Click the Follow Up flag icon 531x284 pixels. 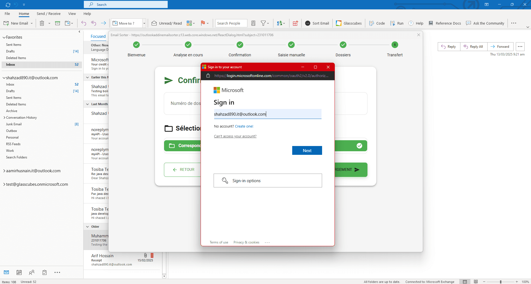pyautogui.click(x=203, y=23)
